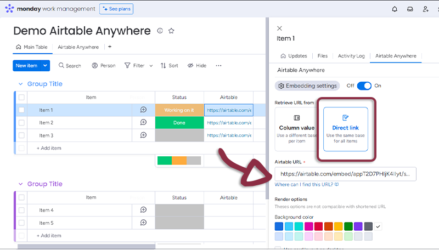The image size is (439, 250).
Task: Star the Demo Airtable Anywhere board
Action: pyautogui.click(x=171, y=31)
